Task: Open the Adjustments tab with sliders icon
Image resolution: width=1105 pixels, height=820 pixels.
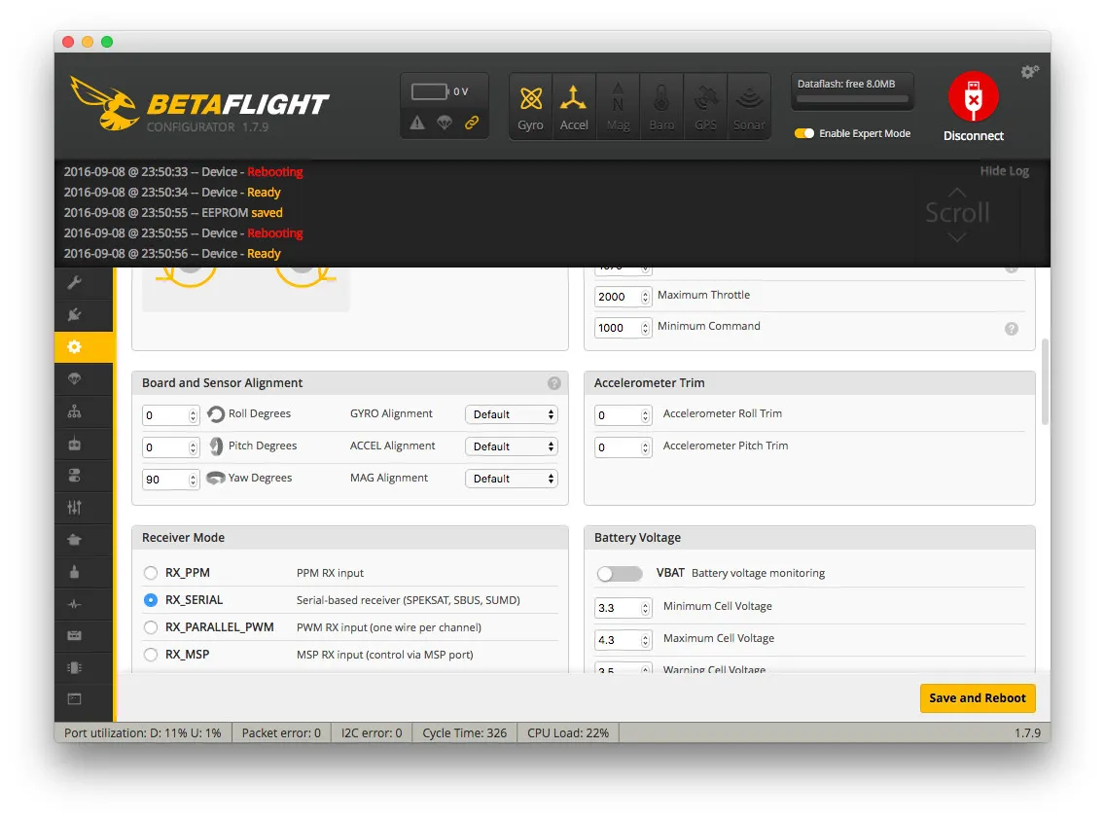Action: tap(75, 507)
